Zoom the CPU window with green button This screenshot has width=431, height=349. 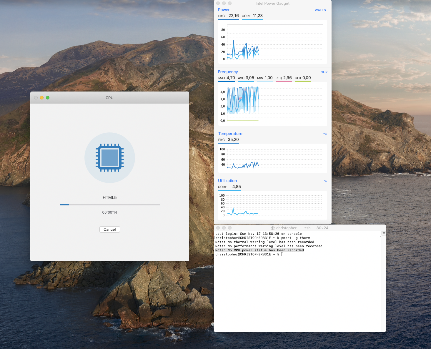(x=48, y=98)
